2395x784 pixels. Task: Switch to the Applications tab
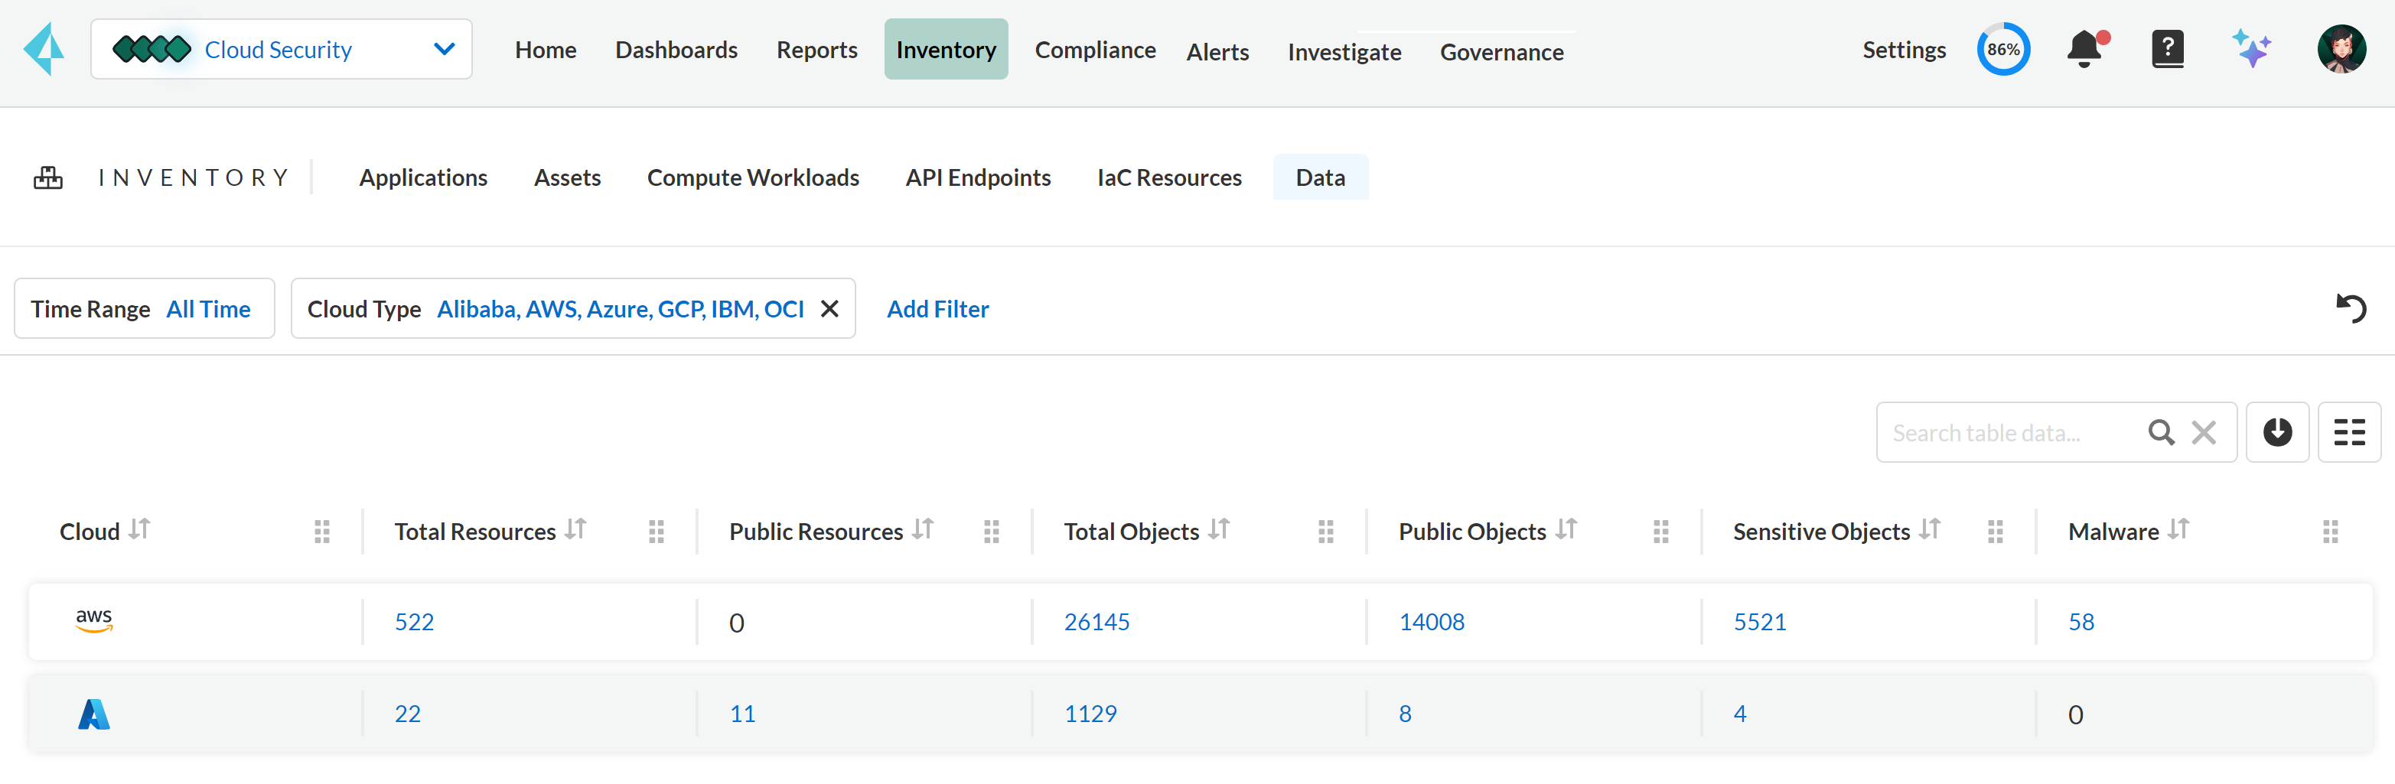coord(423,177)
